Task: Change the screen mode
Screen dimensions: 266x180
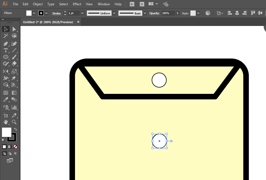Action: point(10,160)
